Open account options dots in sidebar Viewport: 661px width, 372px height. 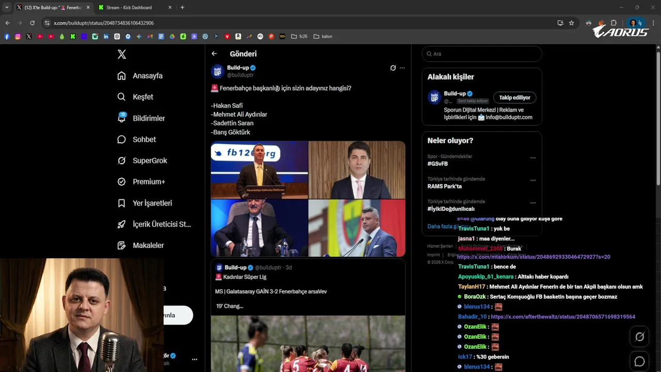point(195,359)
